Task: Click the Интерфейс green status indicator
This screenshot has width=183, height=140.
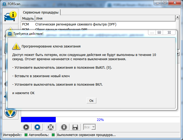Action: tap(26, 135)
